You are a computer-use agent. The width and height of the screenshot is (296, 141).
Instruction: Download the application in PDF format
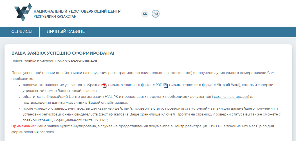click(135, 85)
